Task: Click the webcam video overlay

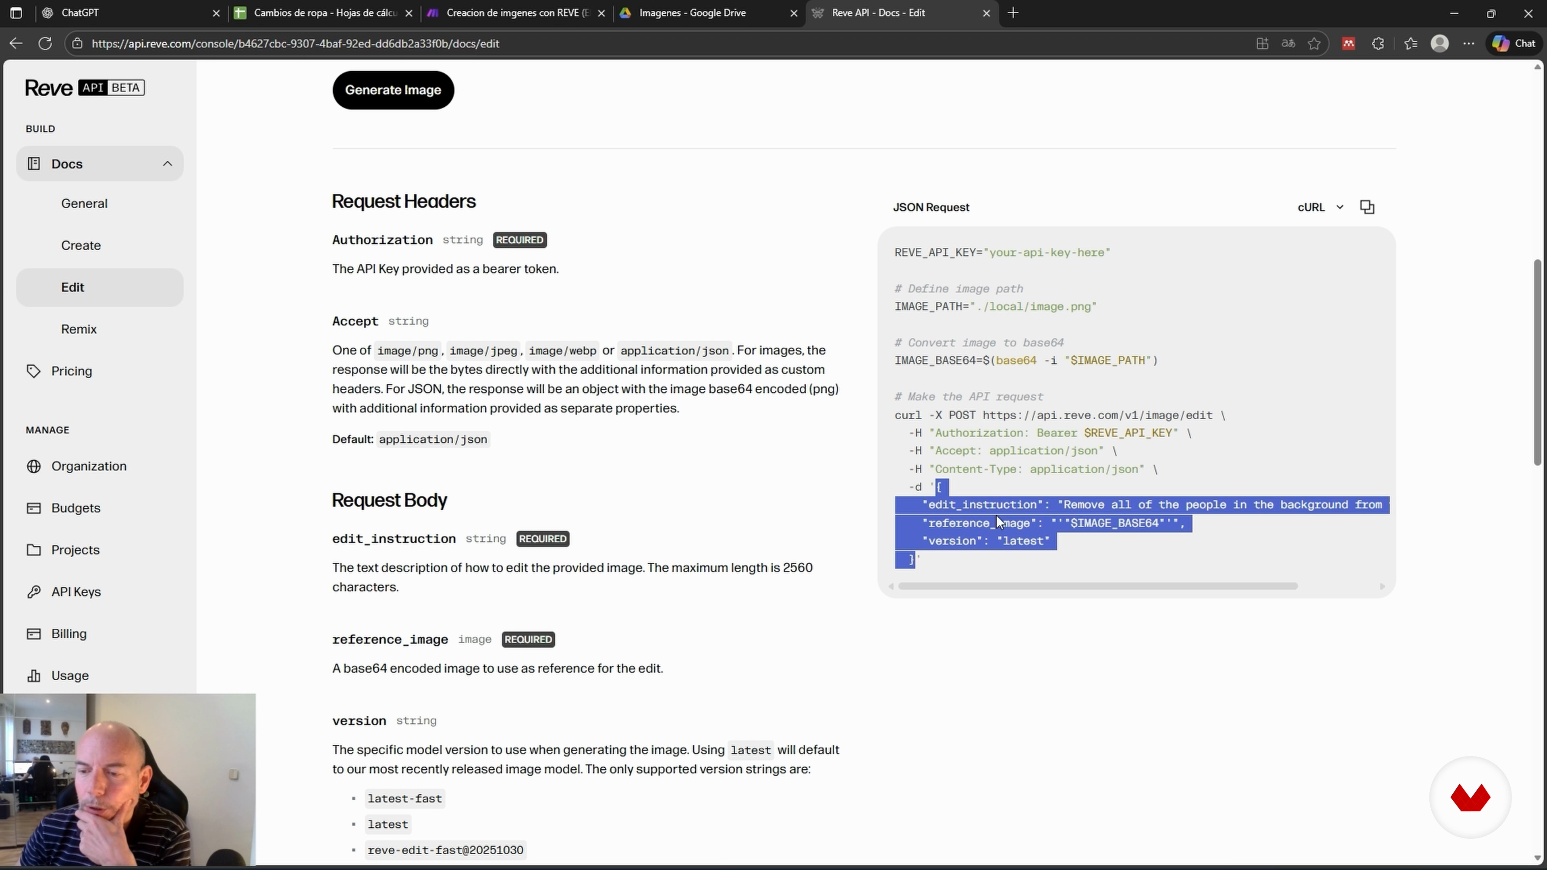Action: coord(128,780)
